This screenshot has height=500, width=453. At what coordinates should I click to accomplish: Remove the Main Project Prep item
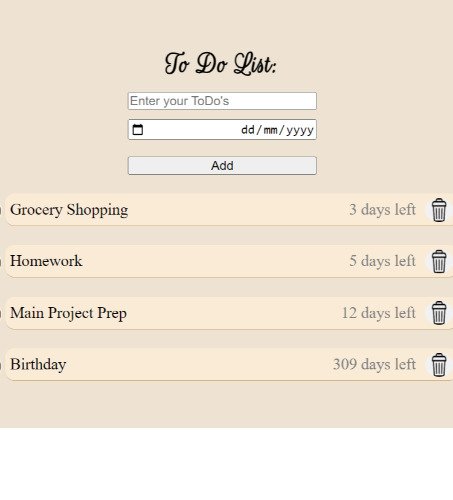pyautogui.click(x=439, y=313)
